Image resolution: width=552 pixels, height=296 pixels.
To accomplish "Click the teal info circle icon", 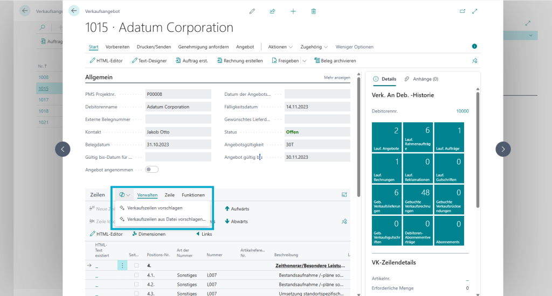I will (474, 46).
